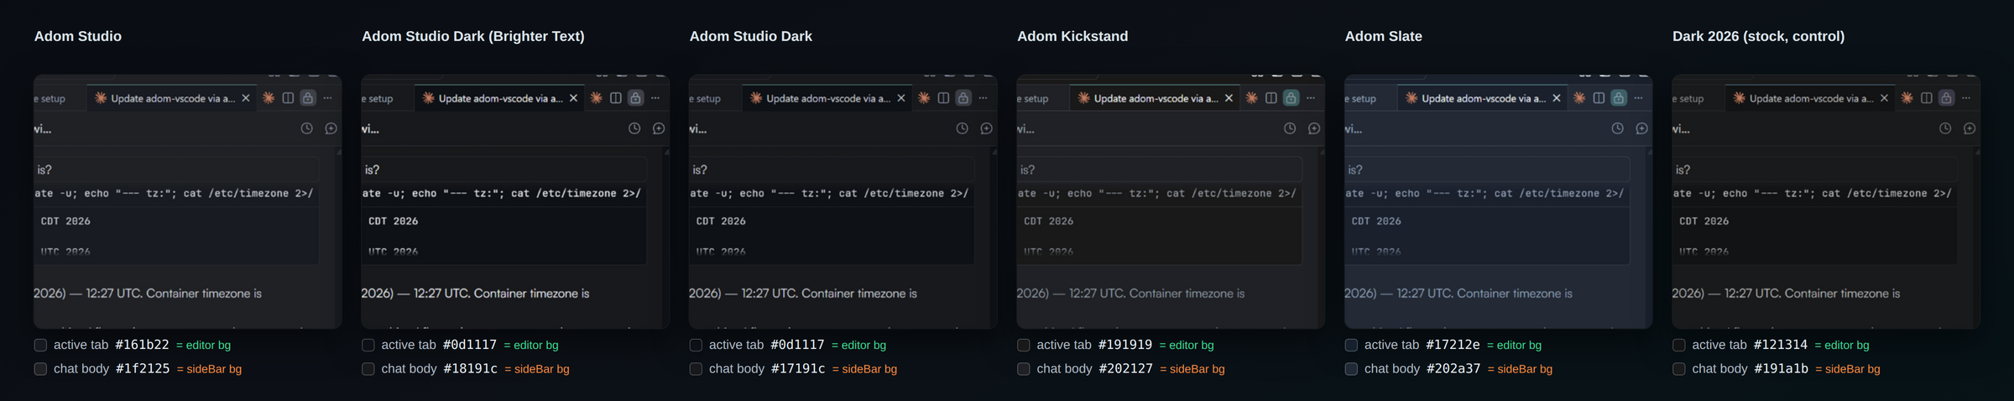Open more actions ellipsis in Adom Kickstand preview
The height and width of the screenshot is (401, 2014).
click(x=1311, y=98)
